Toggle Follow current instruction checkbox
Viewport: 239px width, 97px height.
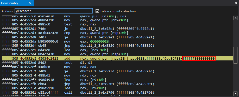(x=97, y=11)
